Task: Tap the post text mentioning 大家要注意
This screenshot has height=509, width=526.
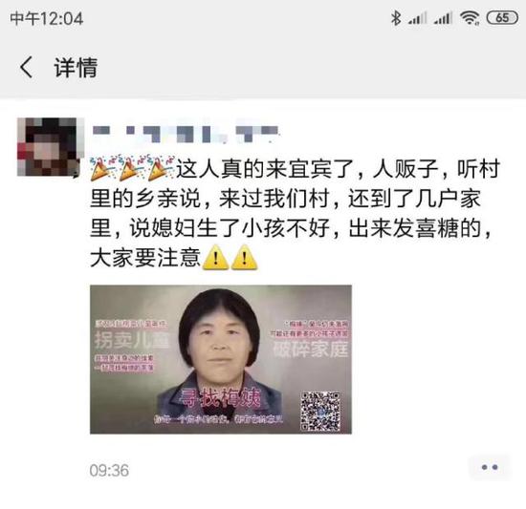Action: click(145, 258)
